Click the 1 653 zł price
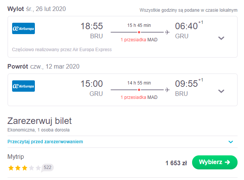 pyautogui.click(x=176, y=163)
